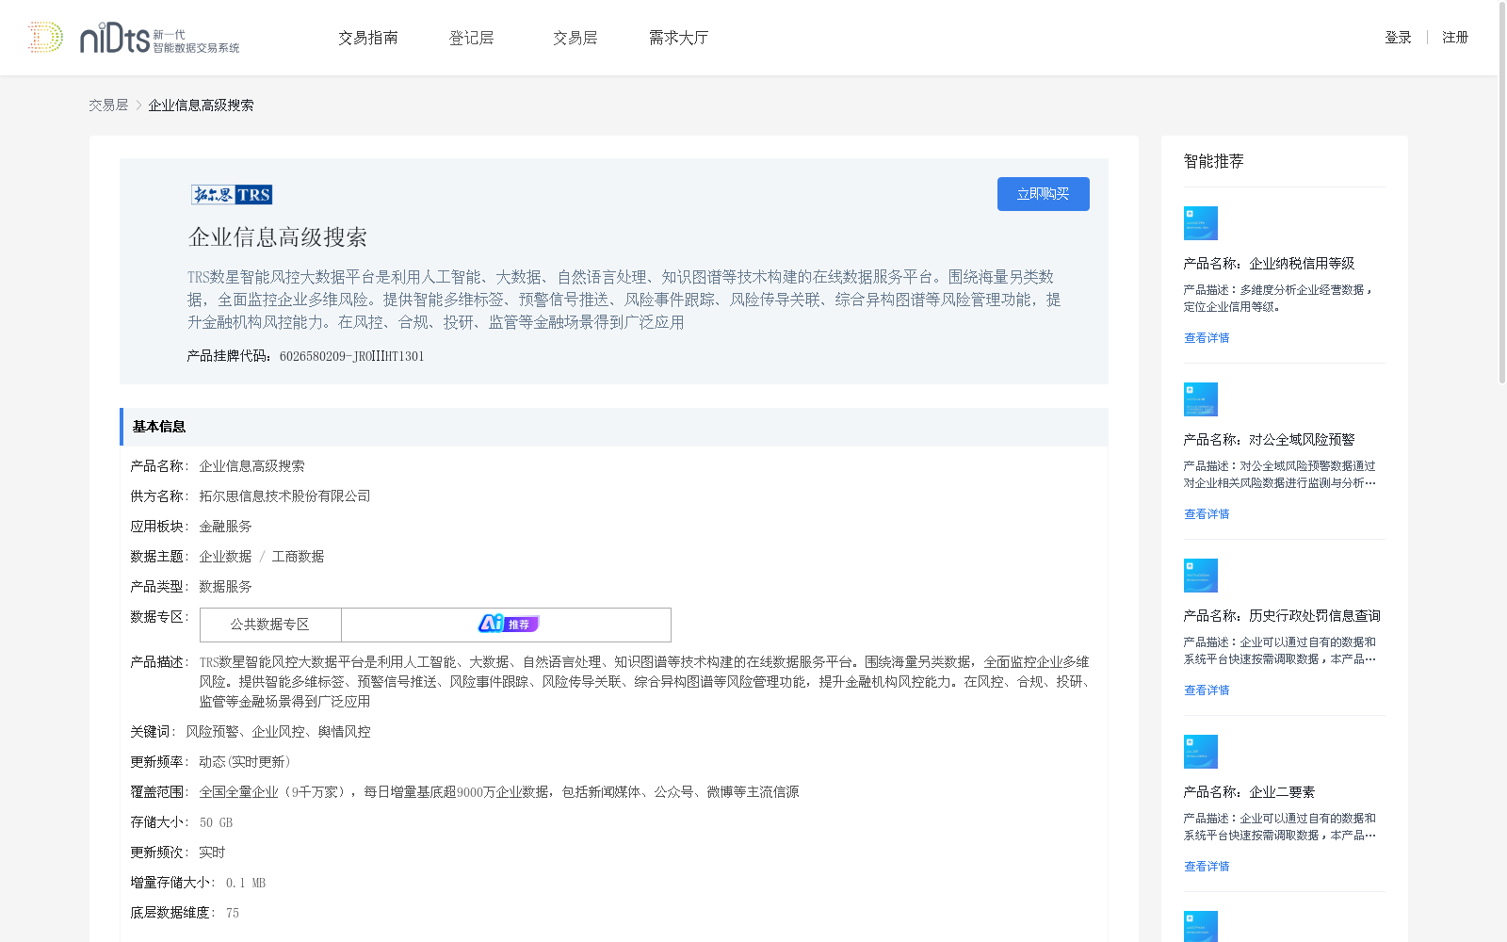Click the breadcrumb chevron separator

pyautogui.click(x=138, y=106)
